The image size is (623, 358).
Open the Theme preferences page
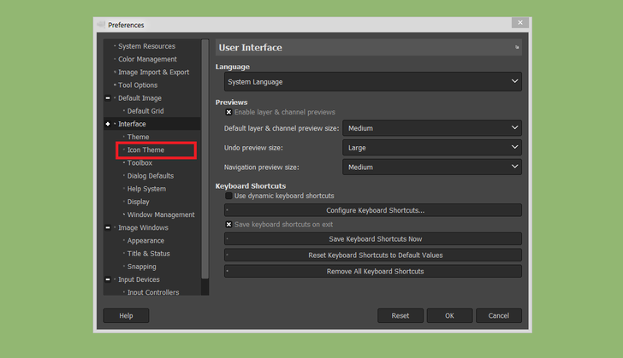click(x=138, y=137)
